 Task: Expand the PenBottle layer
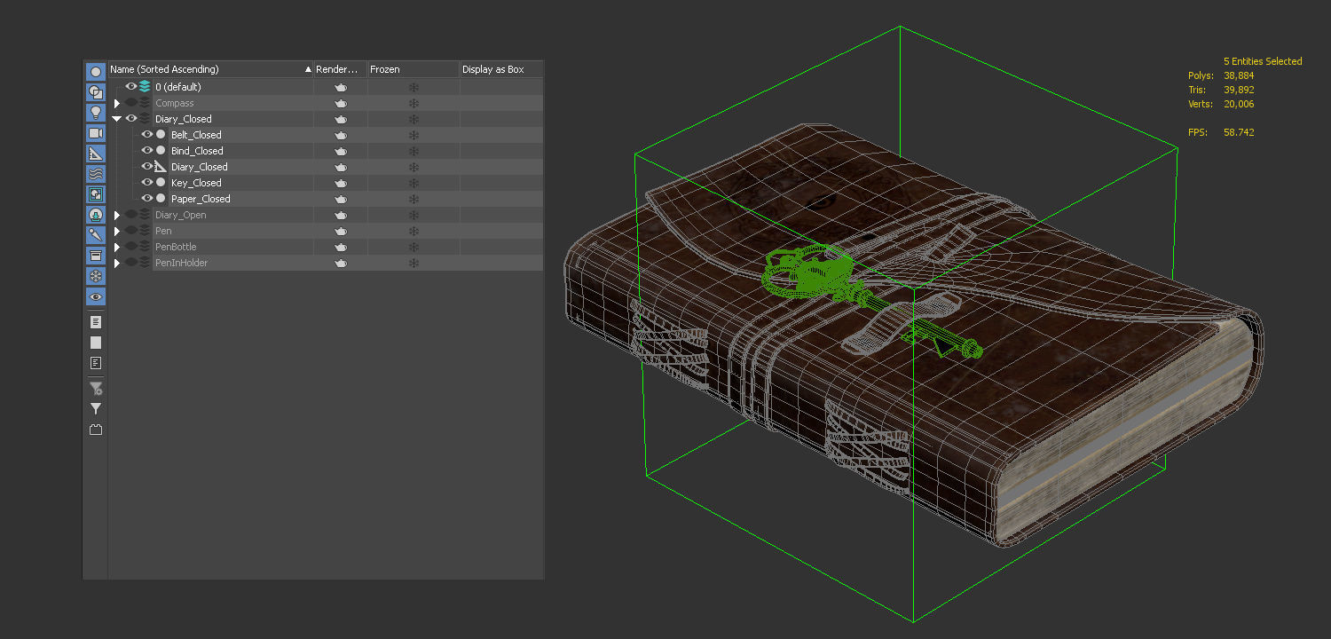pyautogui.click(x=117, y=247)
